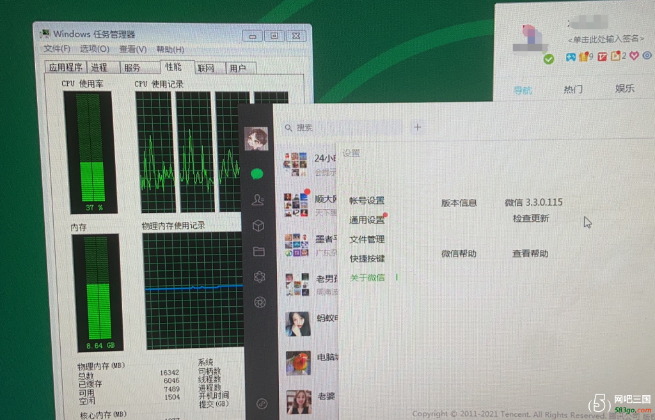655x420 pixels.
Task: Open the 老男 group chat in WeChat
Action: pos(310,284)
